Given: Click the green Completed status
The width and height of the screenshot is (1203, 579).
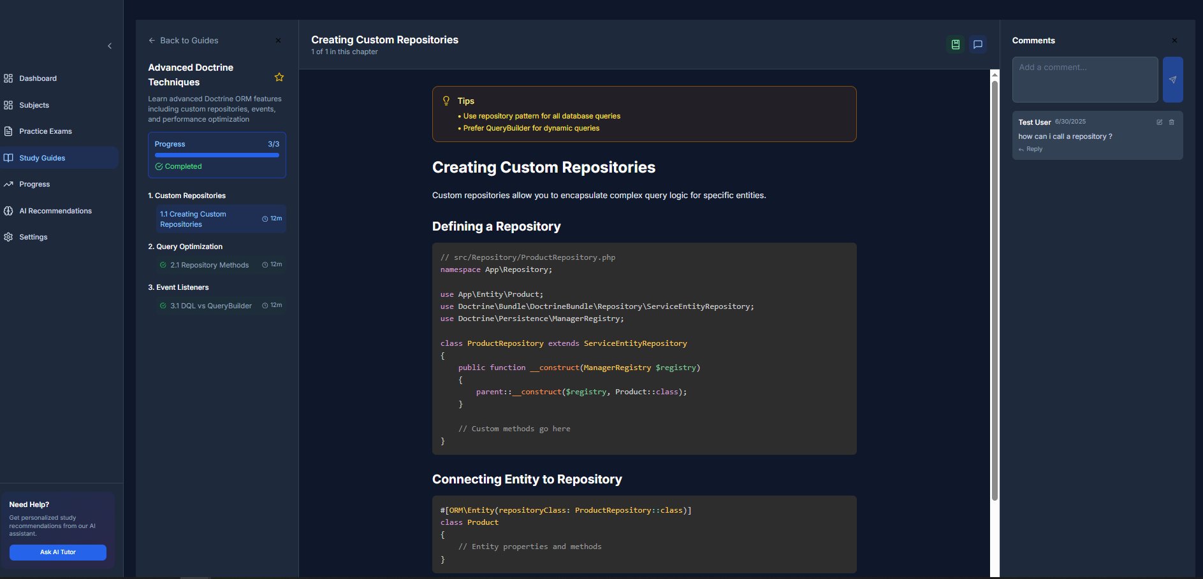Looking at the screenshot, I should (x=179, y=166).
